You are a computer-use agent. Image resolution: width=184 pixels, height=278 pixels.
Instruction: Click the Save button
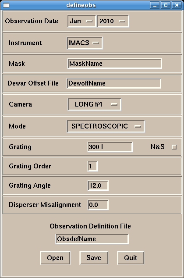point(94,258)
